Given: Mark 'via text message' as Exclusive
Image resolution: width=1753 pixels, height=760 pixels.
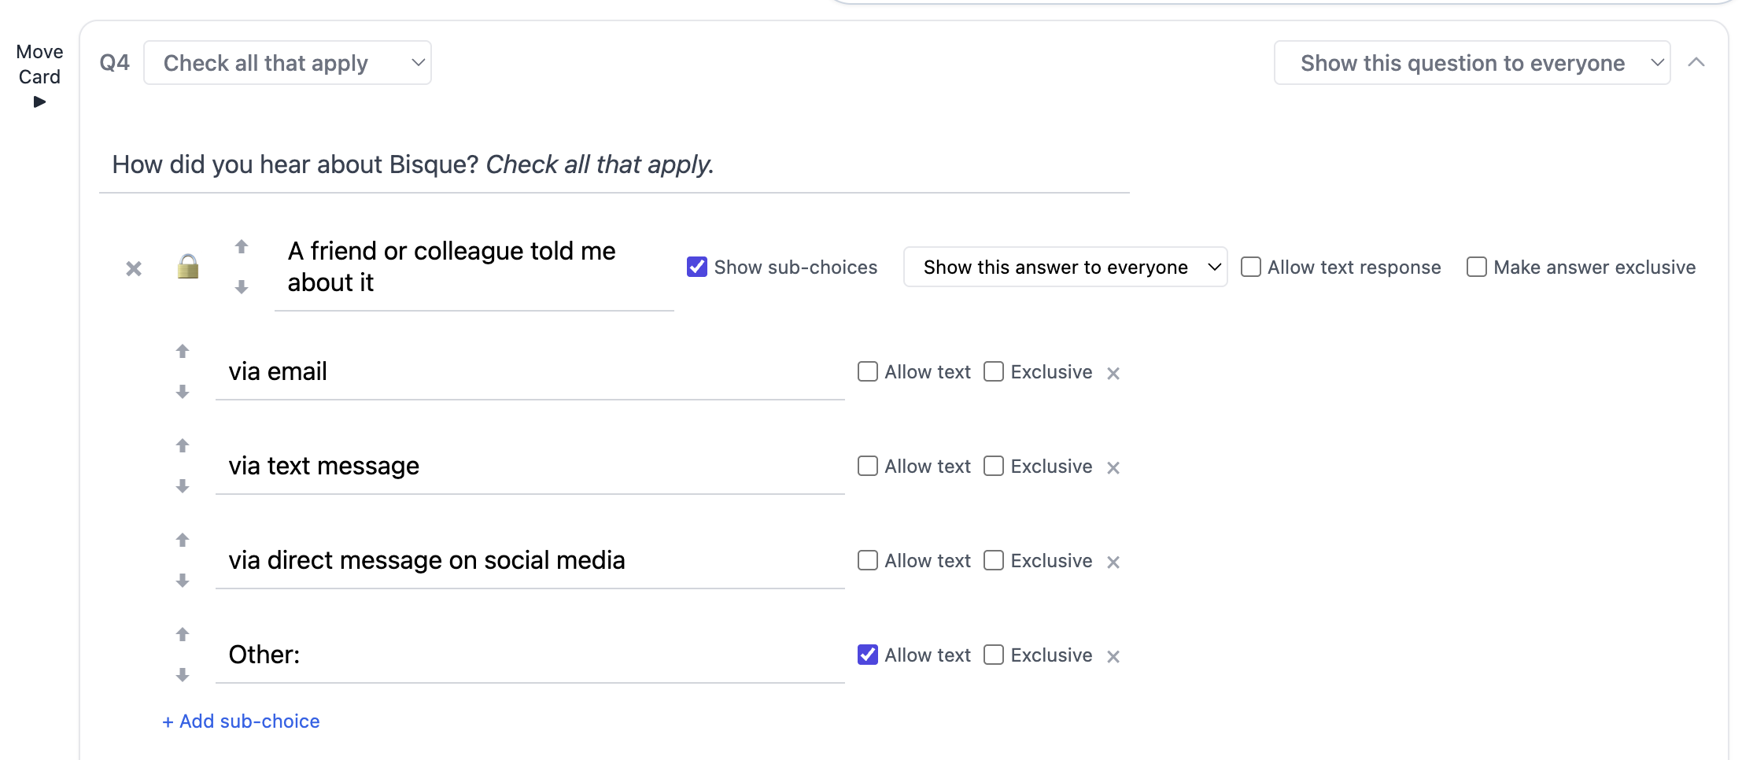Looking at the screenshot, I should pos(994,466).
